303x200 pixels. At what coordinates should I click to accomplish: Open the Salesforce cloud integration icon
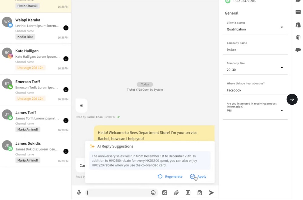[298, 49]
